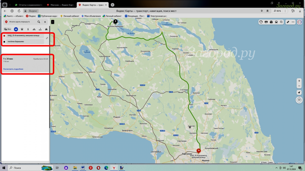Go back with the browser back arrow
Viewport: 305px width, 171px height.
pos(5,11)
